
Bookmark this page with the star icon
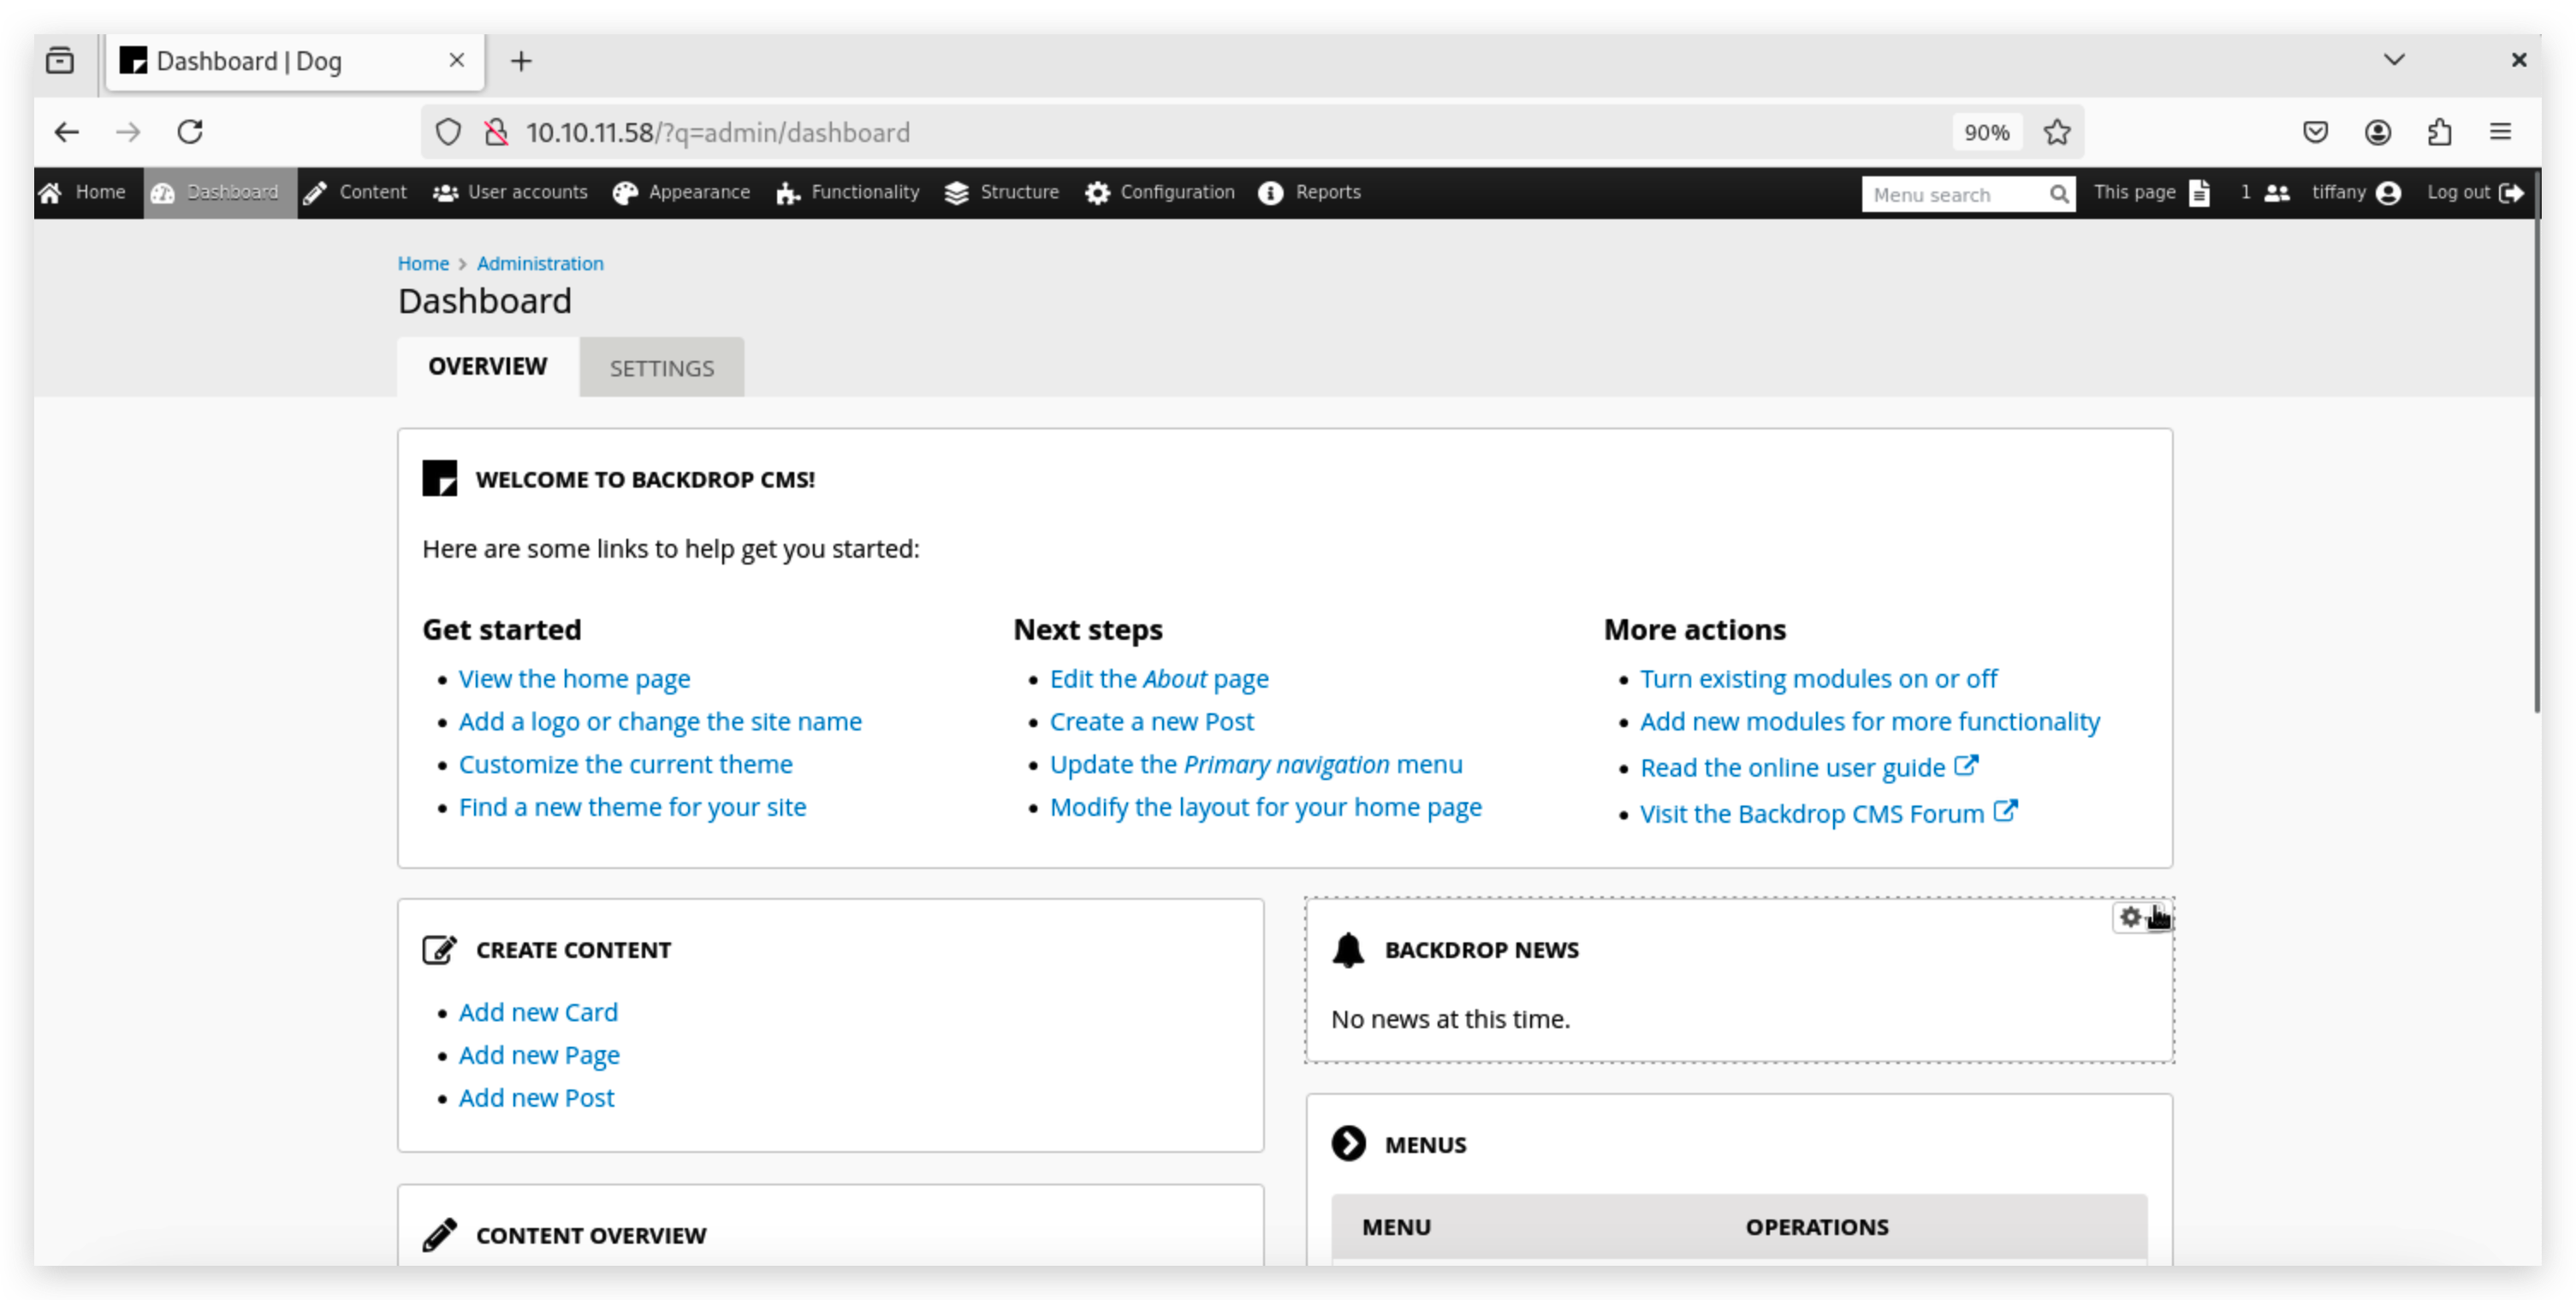tap(2056, 132)
